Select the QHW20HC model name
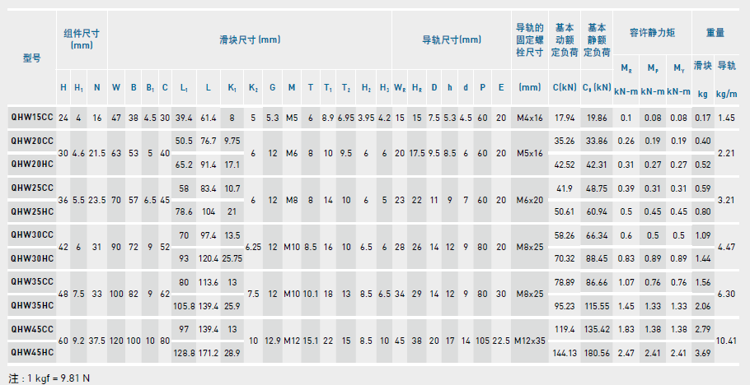750x385 pixels. [32, 165]
